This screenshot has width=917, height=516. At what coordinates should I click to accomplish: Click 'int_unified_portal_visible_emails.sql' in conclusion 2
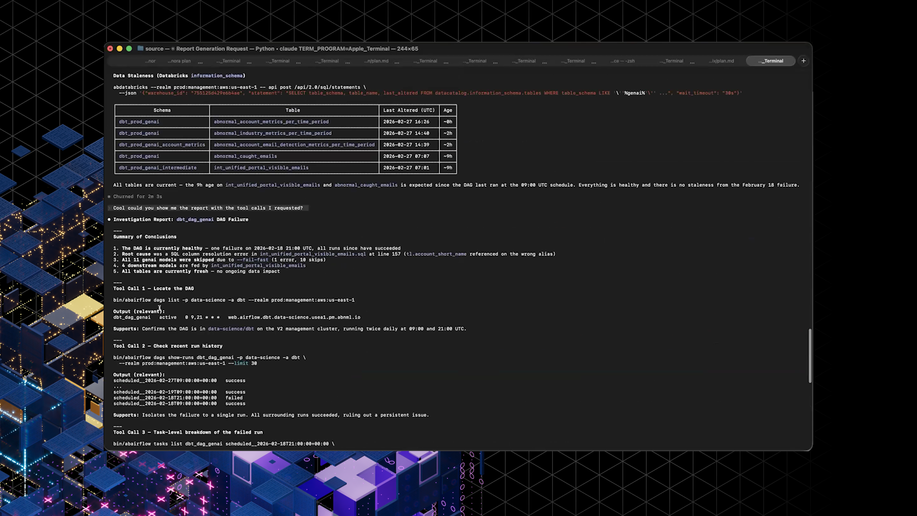click(x=313, y=254)
